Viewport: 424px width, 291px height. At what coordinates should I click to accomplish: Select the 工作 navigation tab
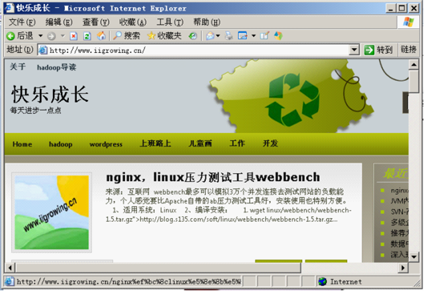coord(237,143)
